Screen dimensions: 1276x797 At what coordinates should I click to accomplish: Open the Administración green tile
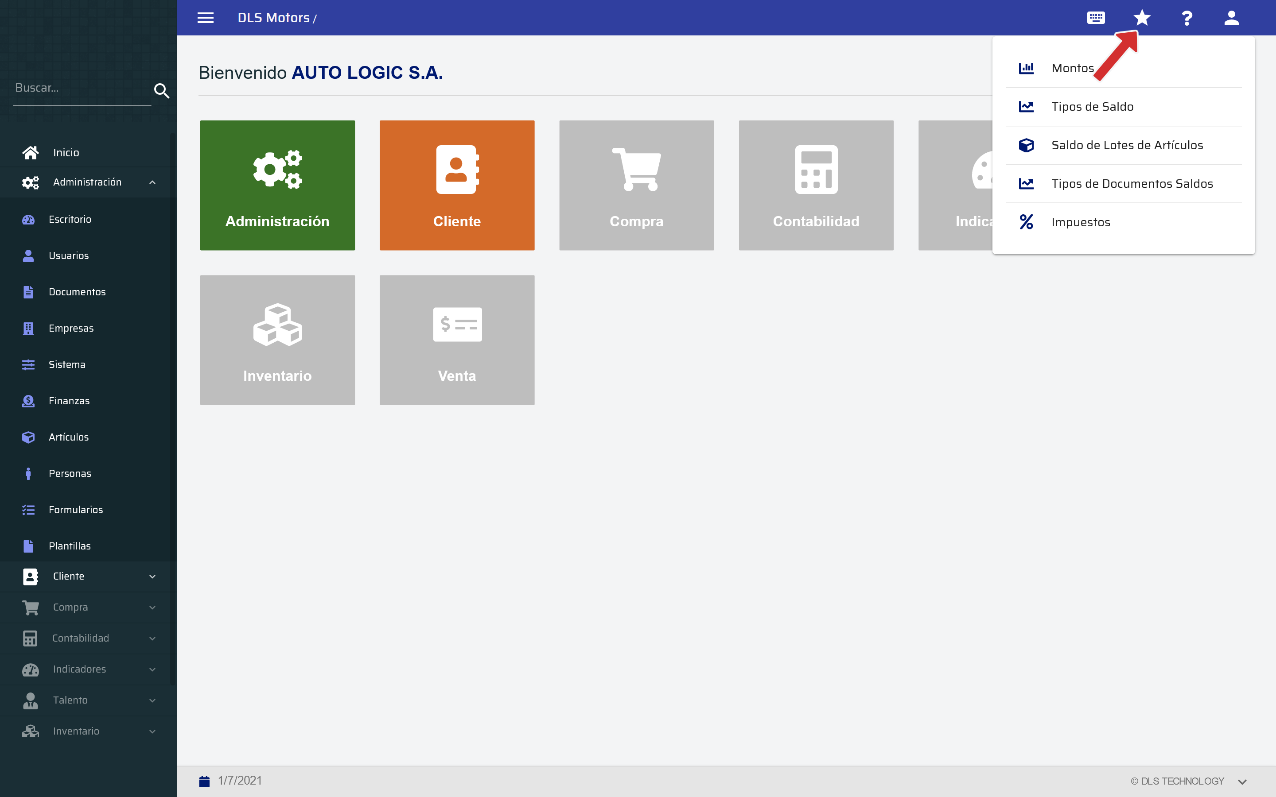[277, 185]
